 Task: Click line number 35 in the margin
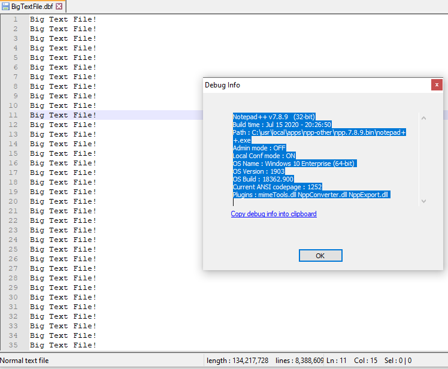[x=13, y=345]
